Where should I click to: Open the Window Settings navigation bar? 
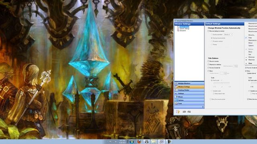189,87
